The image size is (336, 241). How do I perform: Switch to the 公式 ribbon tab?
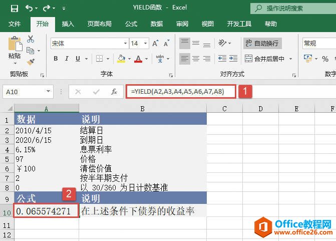[x=131, y=24]
